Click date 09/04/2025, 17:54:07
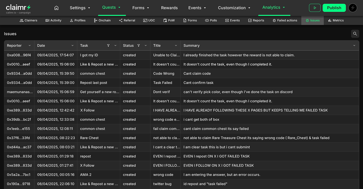 (x=55, y=55)
